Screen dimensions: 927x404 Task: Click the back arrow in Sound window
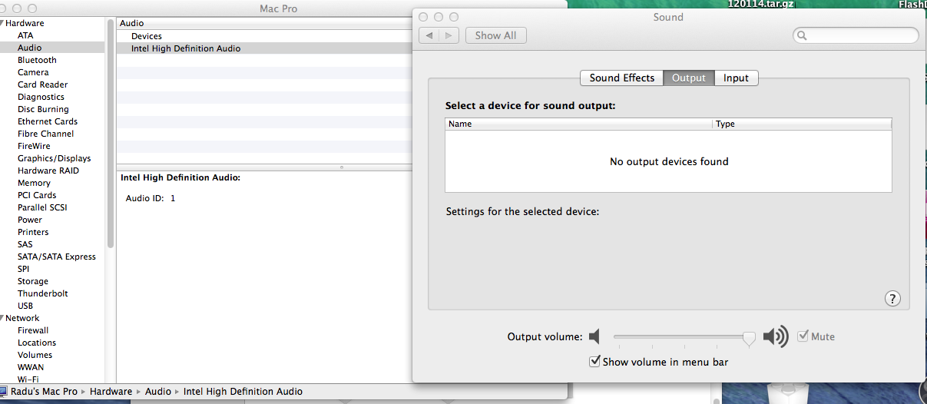point(429,35)
